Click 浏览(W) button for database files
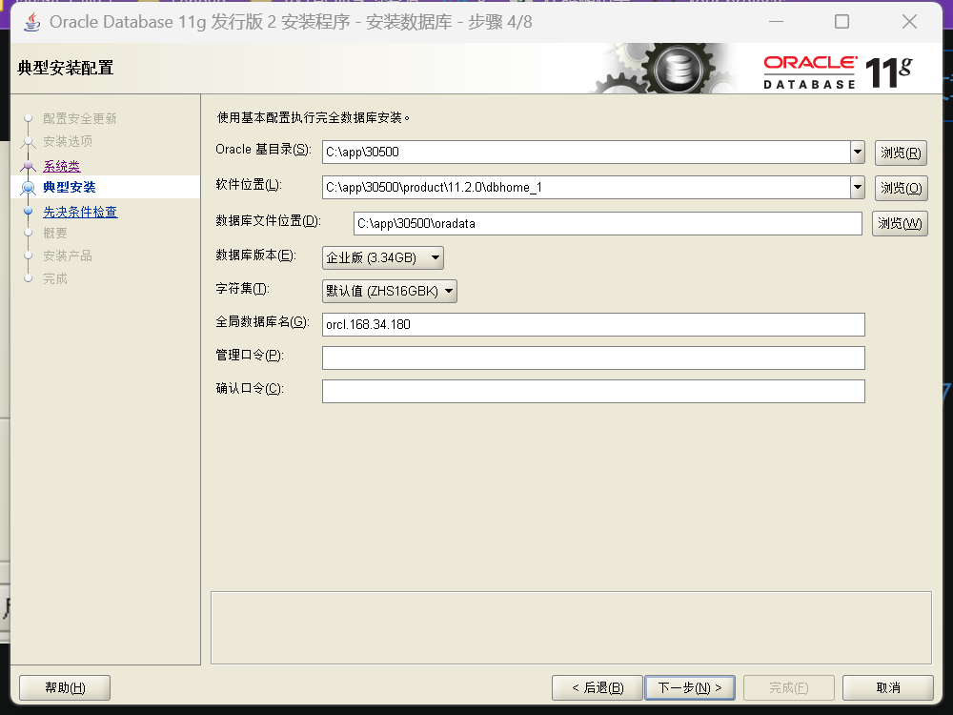Screen dimensions: 953x715 coord(900,224)
